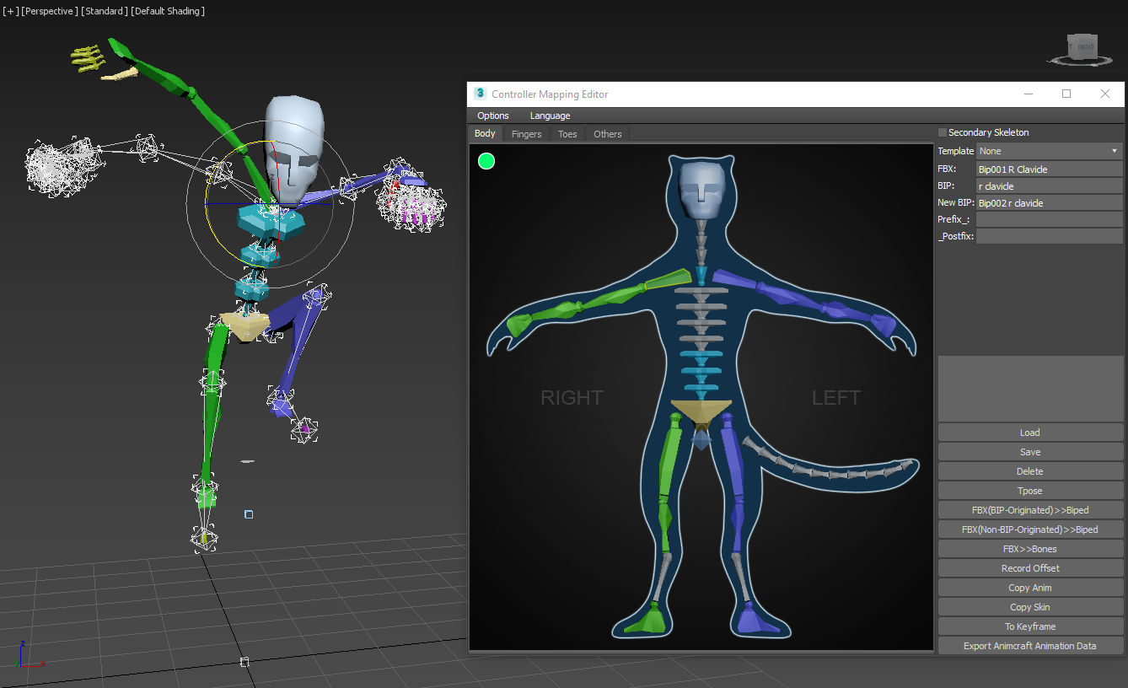Click the Load button
The image size is (1128, 688).
click(x=1030, y=433)
